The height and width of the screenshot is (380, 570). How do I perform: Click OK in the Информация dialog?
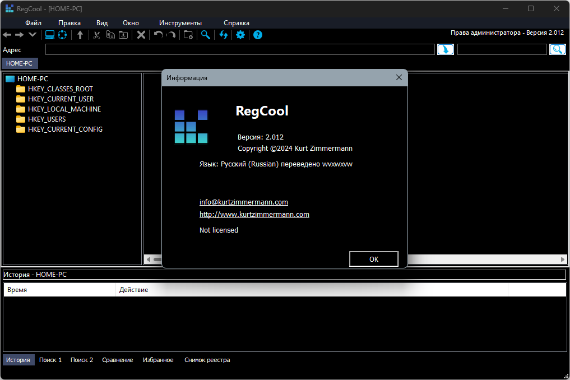[x=374, y=259]
